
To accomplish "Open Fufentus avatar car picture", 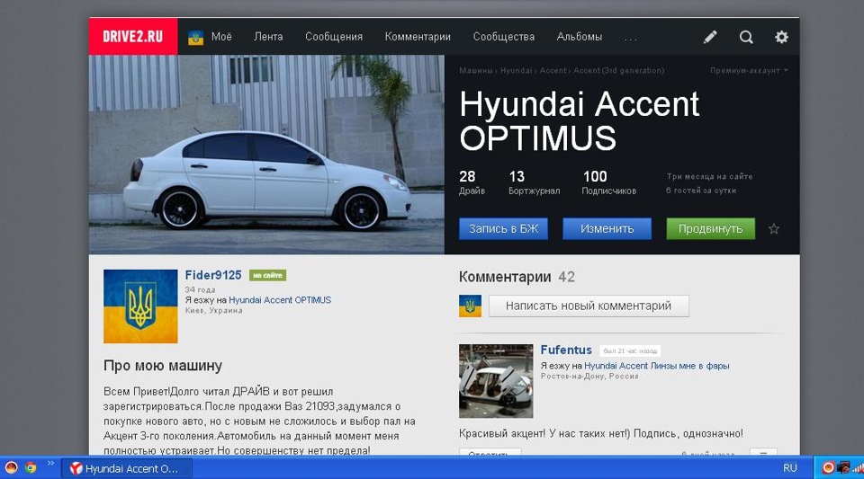I will tap(496, 381).
